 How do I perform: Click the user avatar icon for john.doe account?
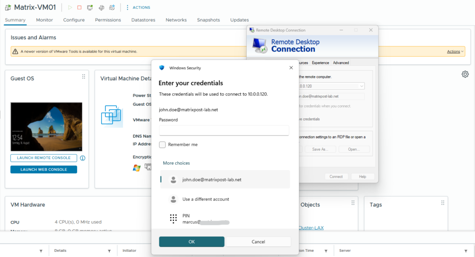click(173, 180)
